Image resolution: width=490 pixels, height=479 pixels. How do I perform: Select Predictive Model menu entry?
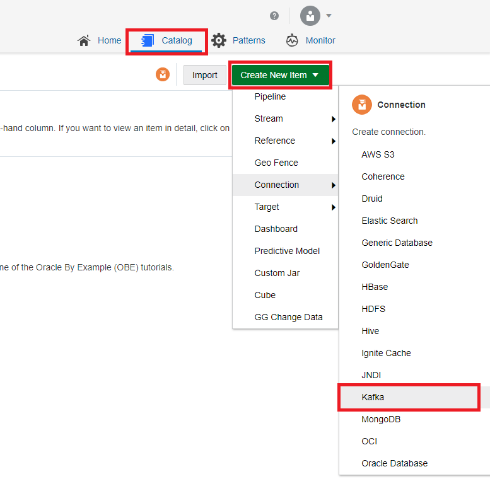pos(287,251)
